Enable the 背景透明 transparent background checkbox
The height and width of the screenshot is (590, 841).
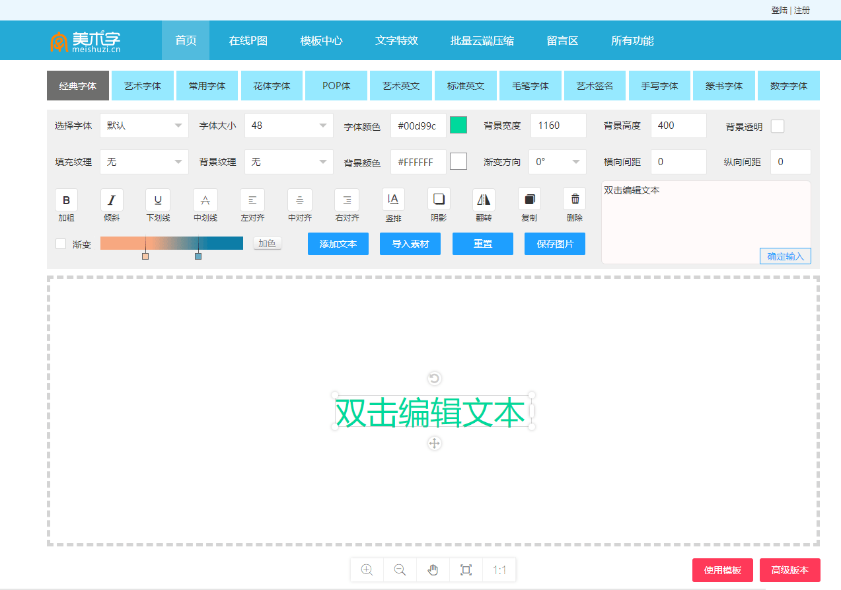[778, 126]
